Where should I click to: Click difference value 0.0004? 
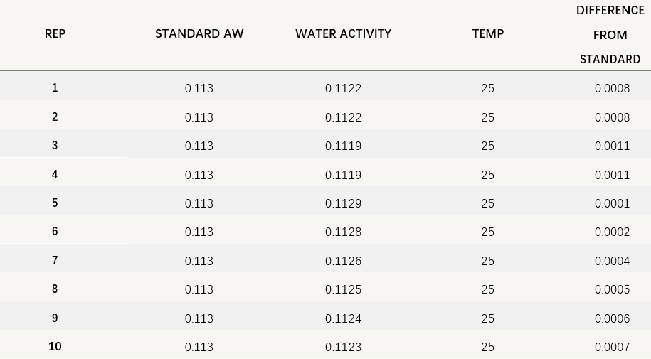[x=612, y=261]
